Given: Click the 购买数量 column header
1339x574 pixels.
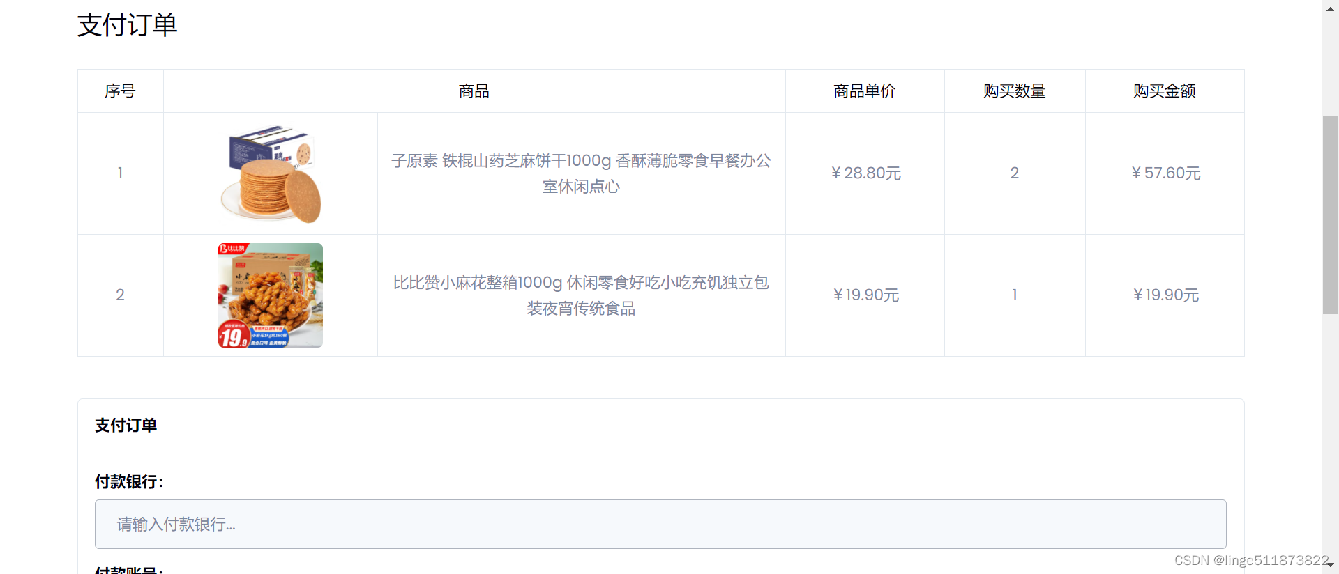Looking at the screenshot, I should pyautogui.click(x=1015, y=91).
